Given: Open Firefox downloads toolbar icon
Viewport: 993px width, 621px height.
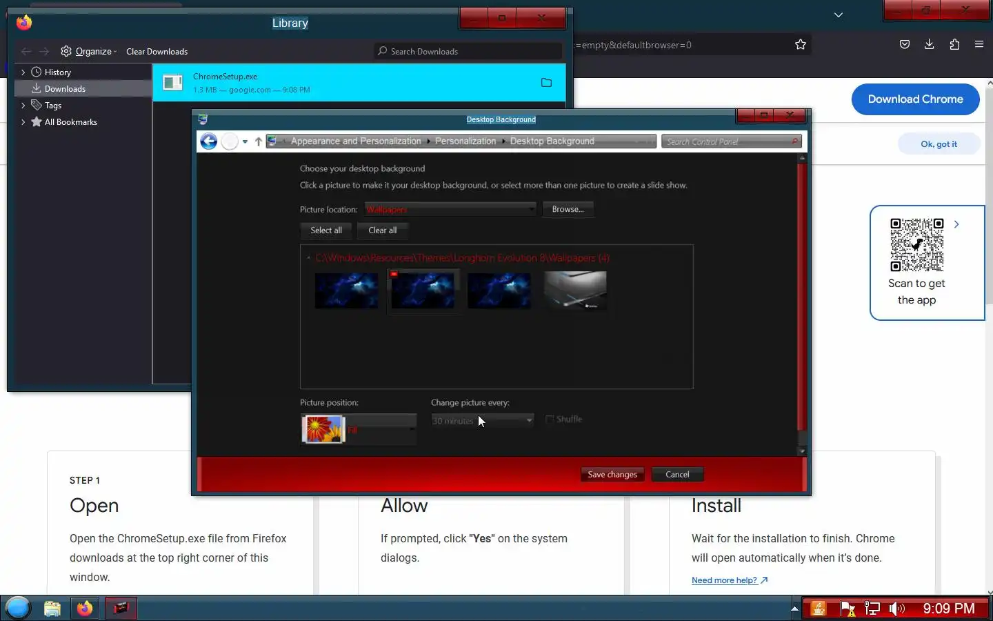Looking at the screenshot, I should tap(929, 45).
